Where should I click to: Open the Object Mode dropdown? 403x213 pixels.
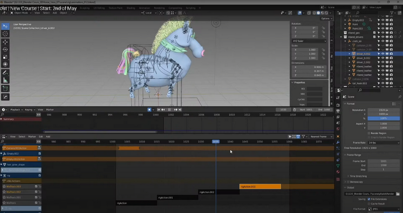(21, 13)
